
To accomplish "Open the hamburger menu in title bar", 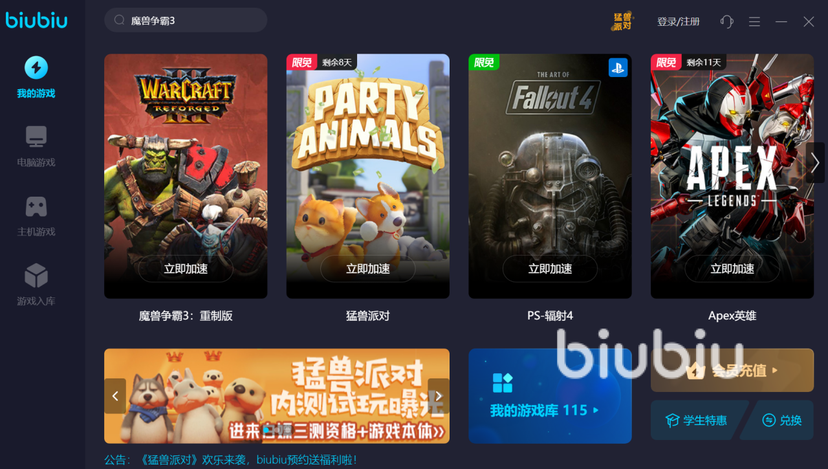I will pos(754,21).
